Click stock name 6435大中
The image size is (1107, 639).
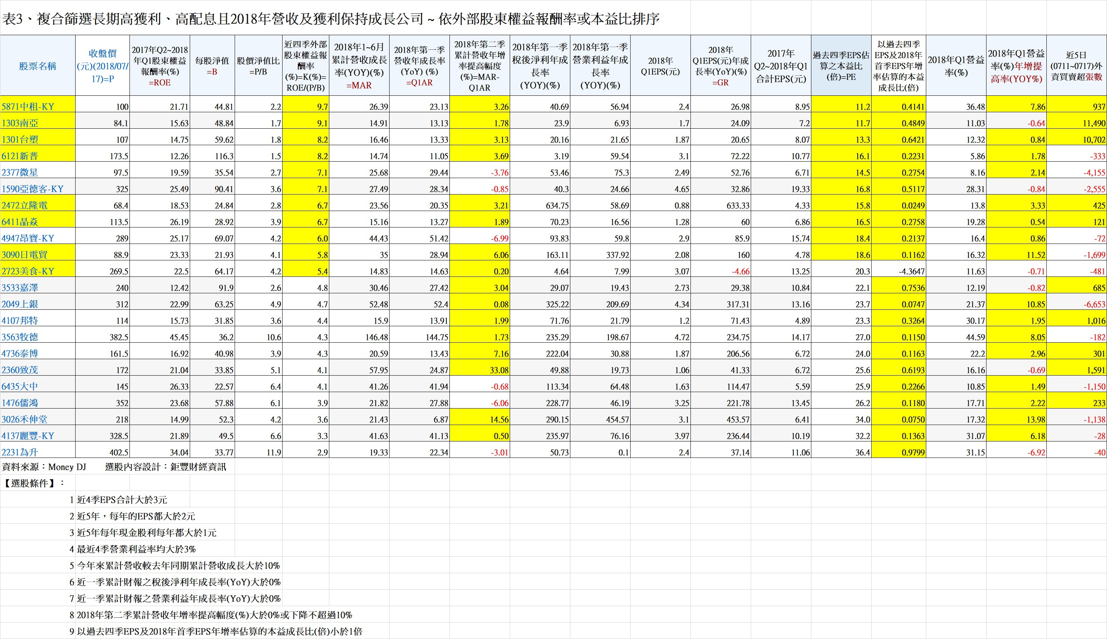point(20,386)
